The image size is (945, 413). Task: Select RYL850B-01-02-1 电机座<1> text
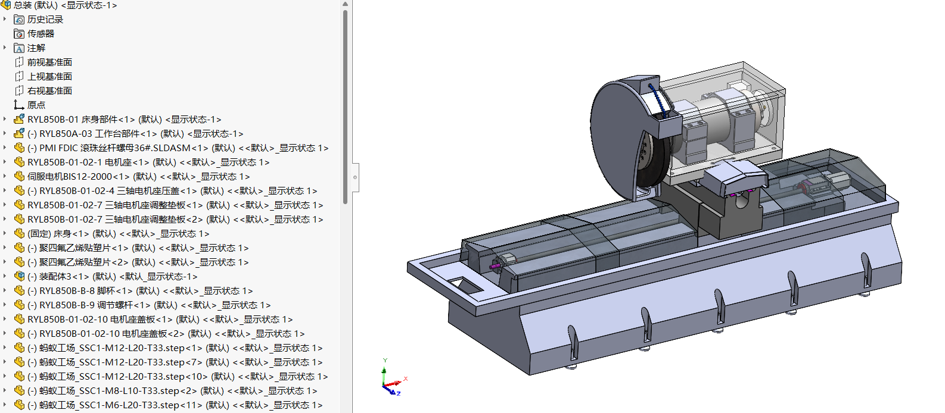(89, 162)
